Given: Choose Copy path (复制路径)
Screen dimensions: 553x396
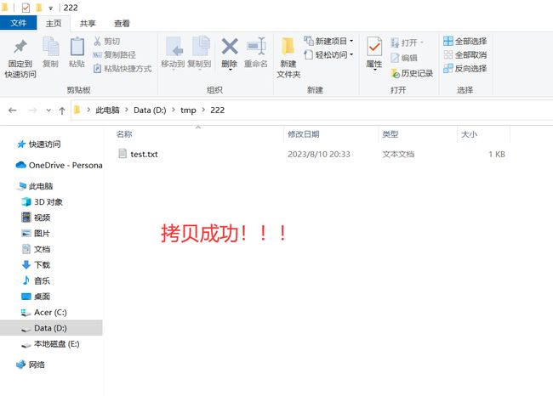Looking at the screenshot, I should pos(114,54).
